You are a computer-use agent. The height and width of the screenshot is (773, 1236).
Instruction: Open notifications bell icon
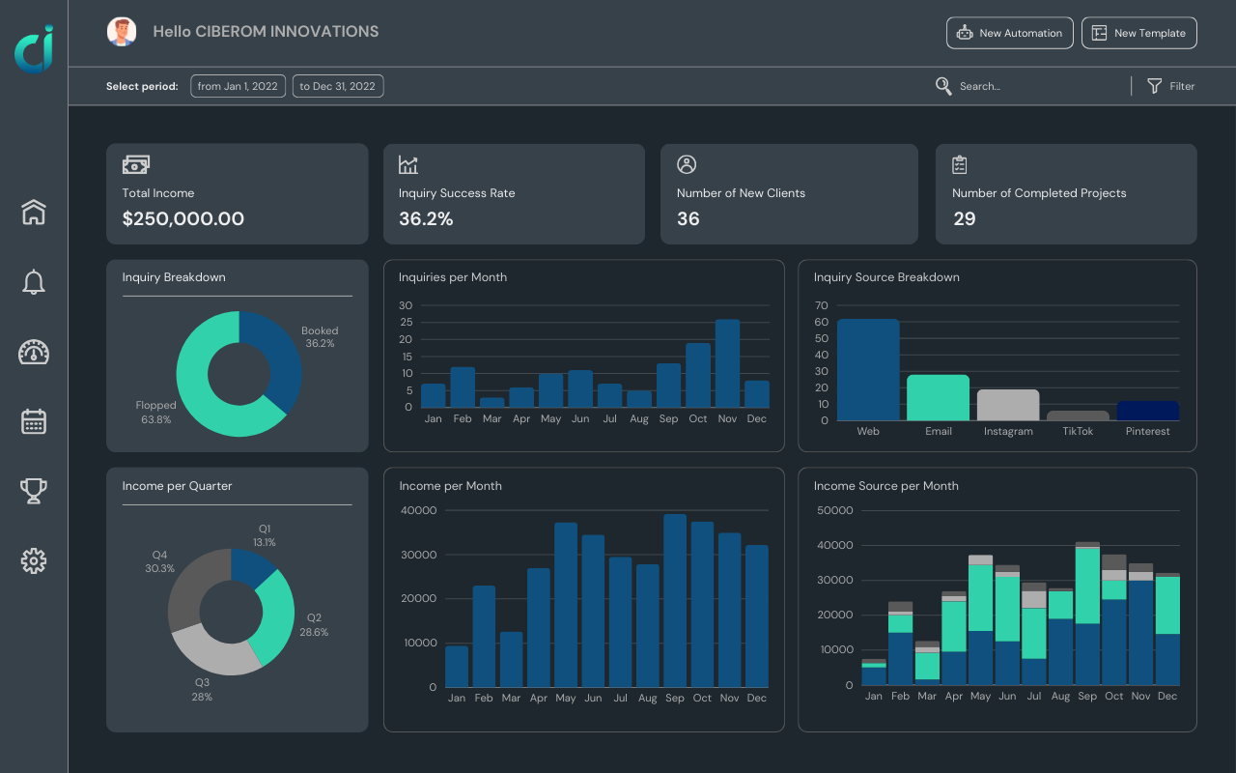(34, 282)
